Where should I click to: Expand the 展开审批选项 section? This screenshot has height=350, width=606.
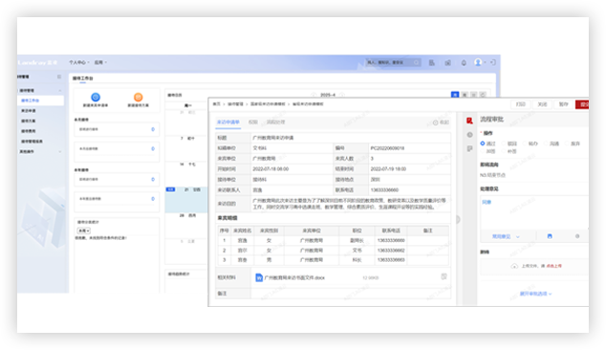(x=535, y=294)
